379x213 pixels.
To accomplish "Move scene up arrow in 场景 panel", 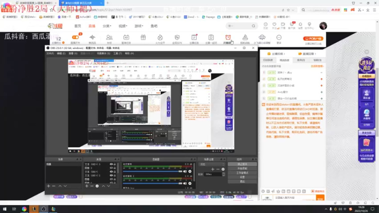I will point(60,186).
